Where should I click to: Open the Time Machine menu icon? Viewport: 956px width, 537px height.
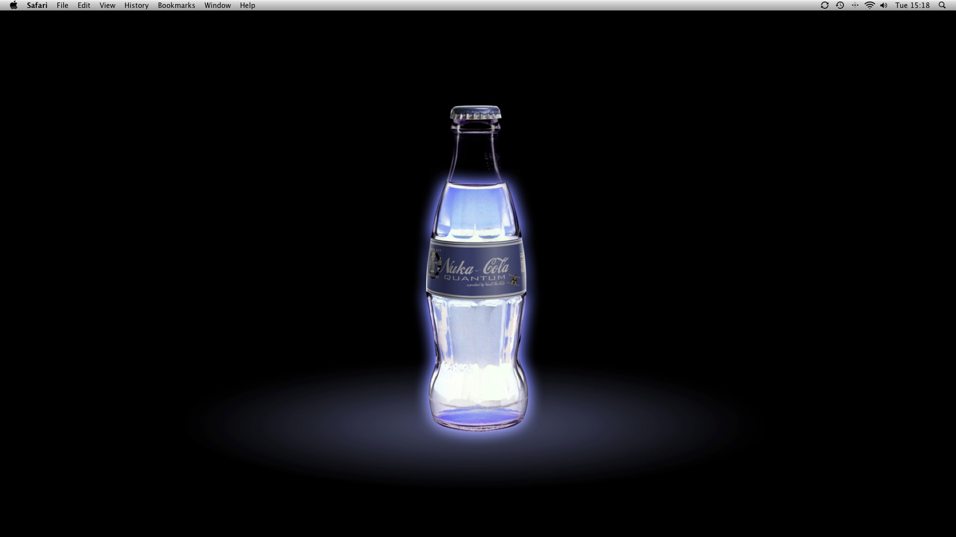click(840, 5)
